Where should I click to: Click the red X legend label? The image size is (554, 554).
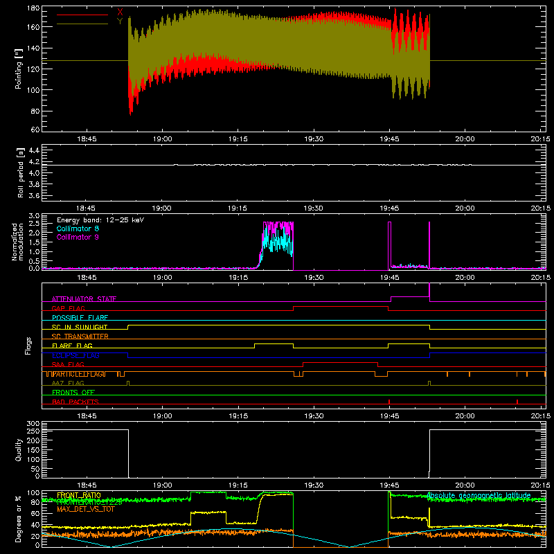click(x=120, y=12)
